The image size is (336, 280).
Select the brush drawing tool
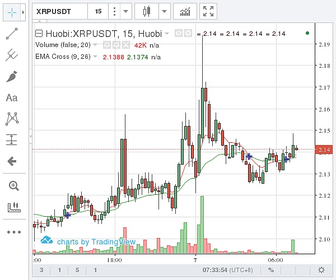[12, 77]
